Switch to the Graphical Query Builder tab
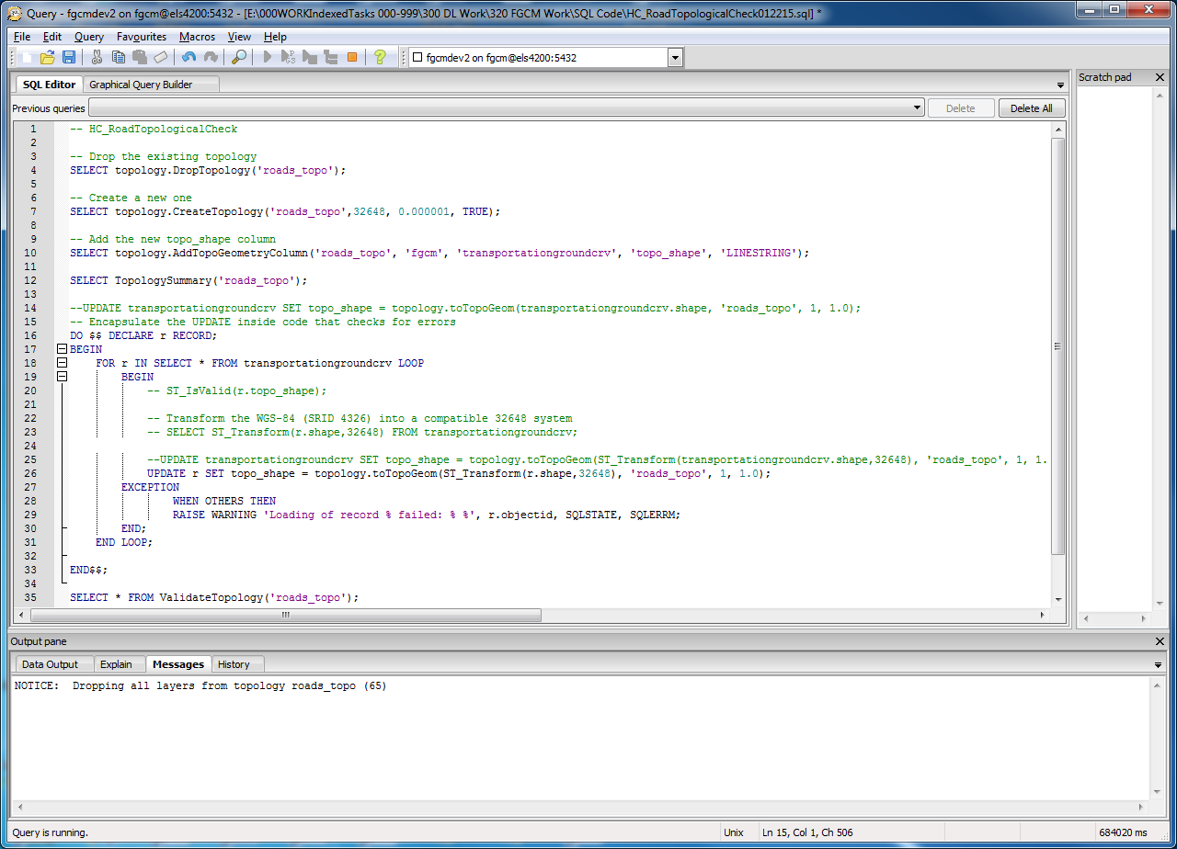This screenshot has height=849, width=1177. pyautogui.click(x=141, y=85)
